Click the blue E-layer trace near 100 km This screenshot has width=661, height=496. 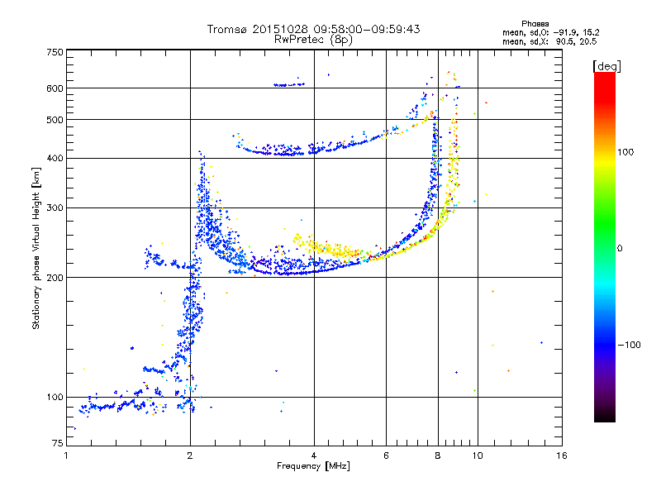[x=114, y=406]
